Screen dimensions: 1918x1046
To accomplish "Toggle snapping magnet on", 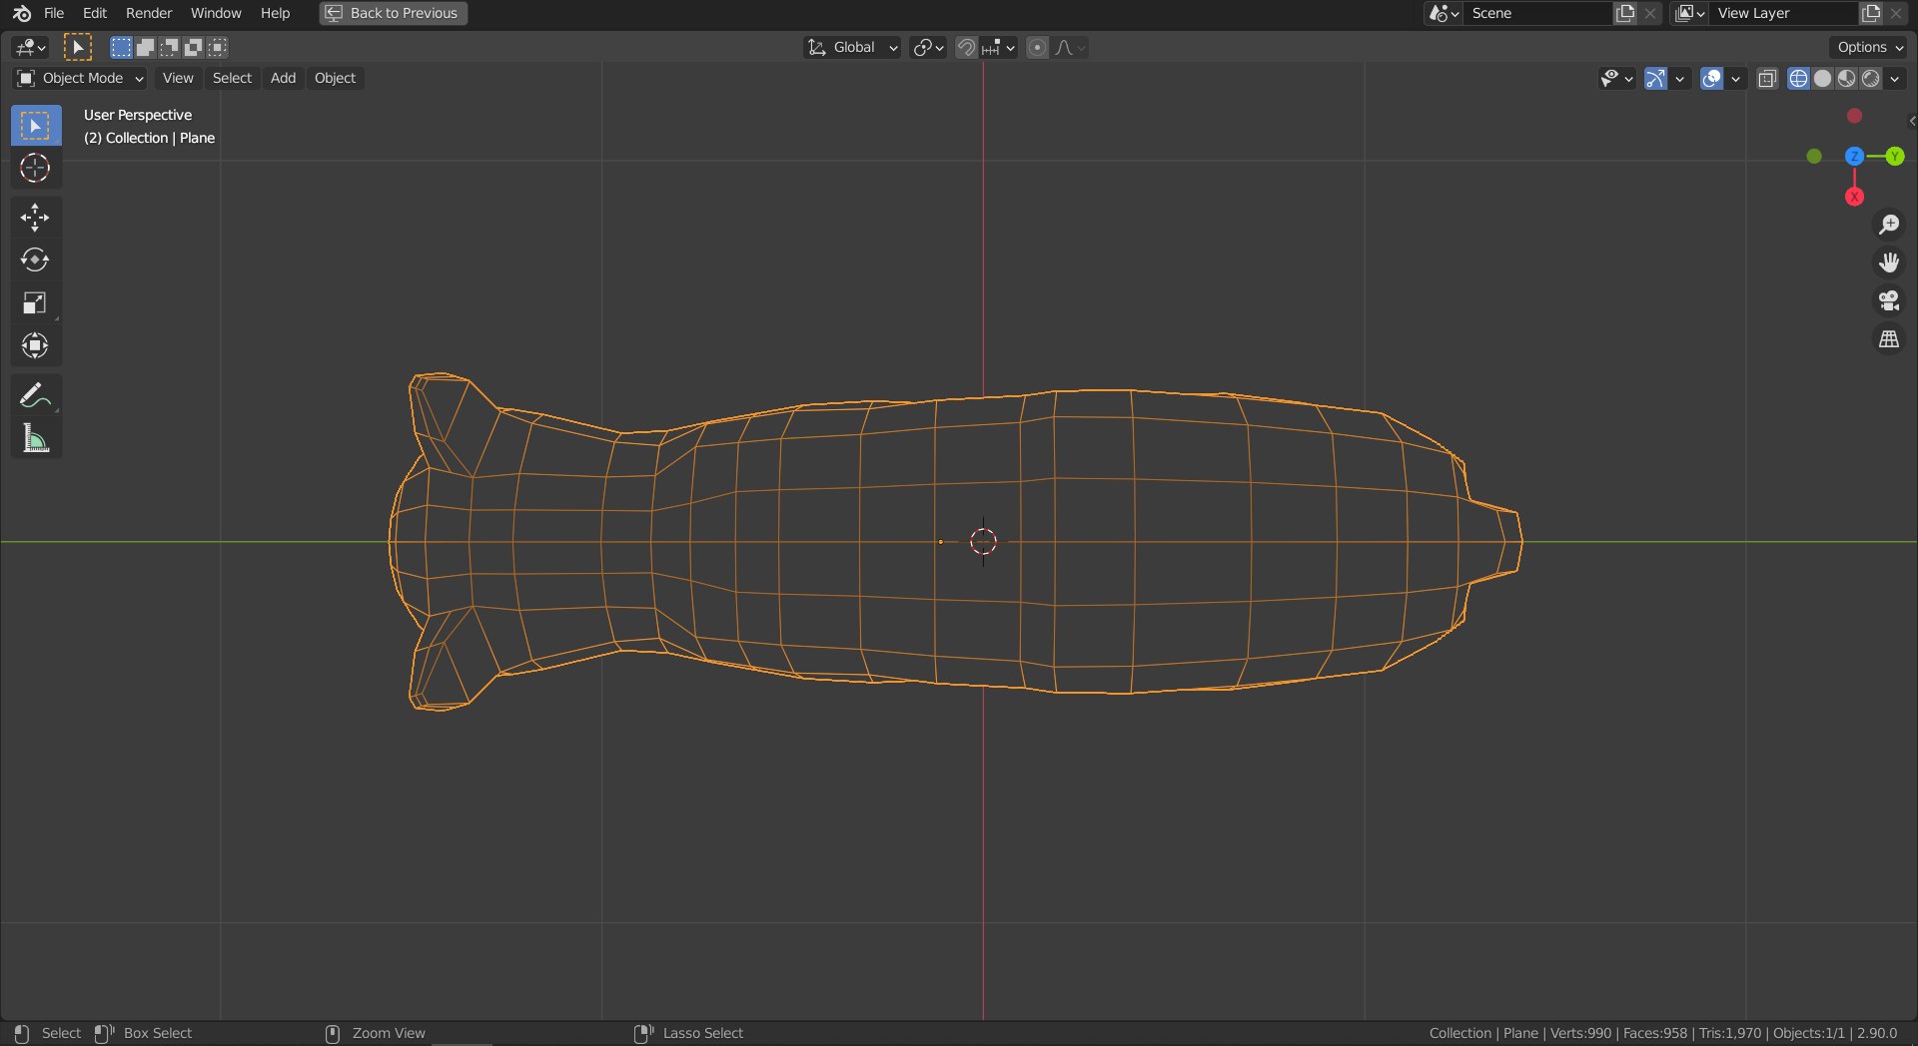I will 966,47.
